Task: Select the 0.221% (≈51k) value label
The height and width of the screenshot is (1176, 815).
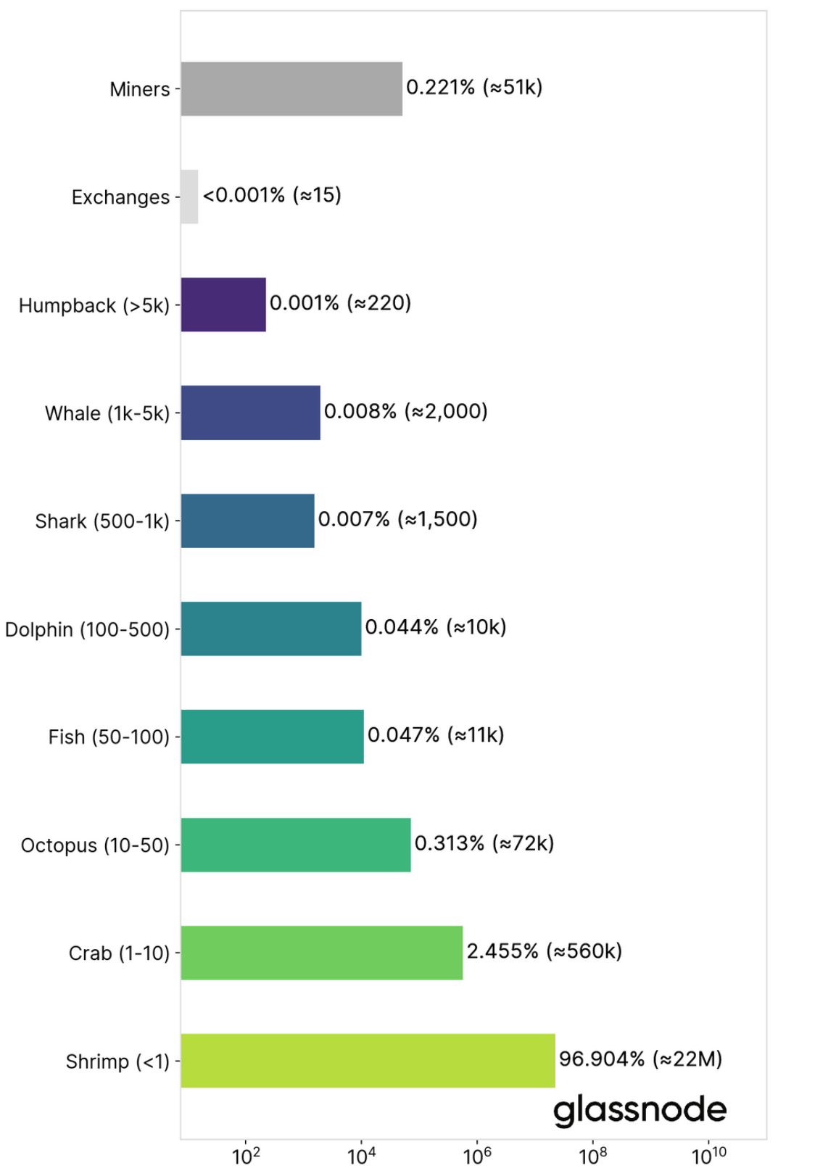Action: click(x=474, y=87)
